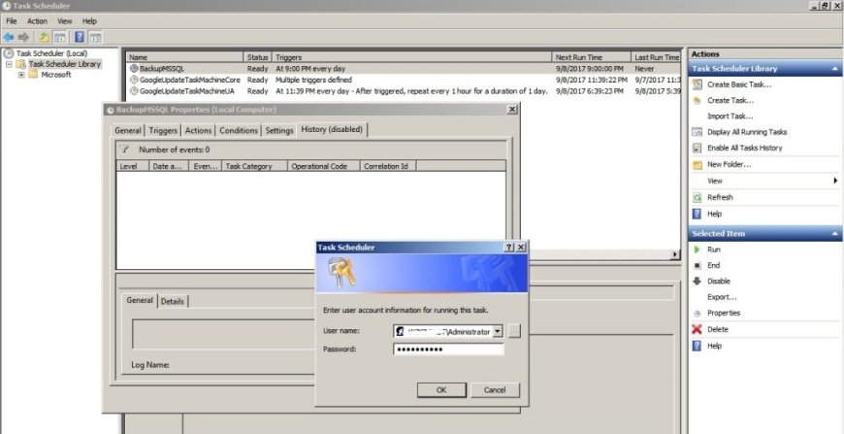Sort tasks by the Name column header
844x434 pixels.
(x=185, y=57)
